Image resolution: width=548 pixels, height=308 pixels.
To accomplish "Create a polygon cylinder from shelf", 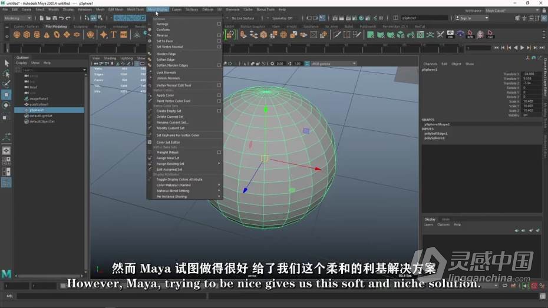I will click(37, 35).
